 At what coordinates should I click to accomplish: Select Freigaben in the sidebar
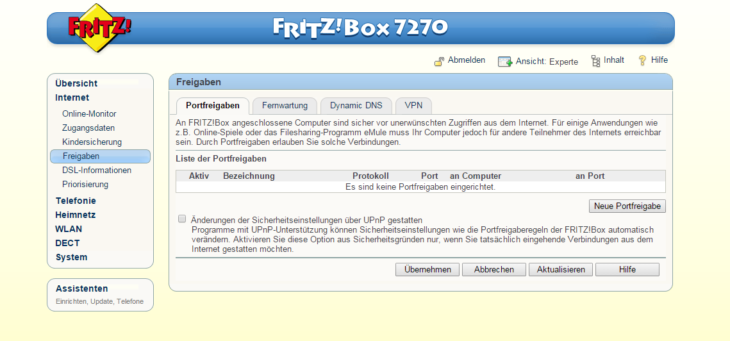click(100, 156)
